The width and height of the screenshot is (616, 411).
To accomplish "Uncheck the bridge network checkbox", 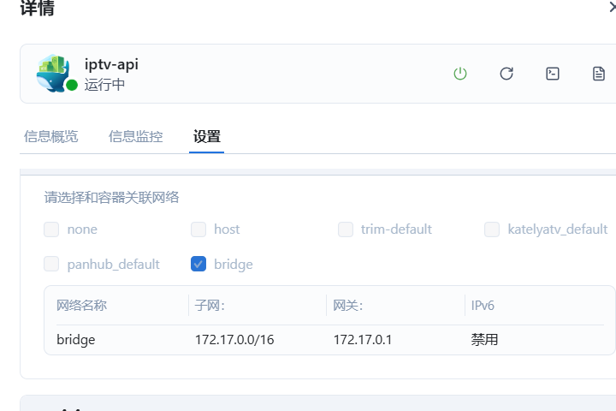I will coord(198,265).
